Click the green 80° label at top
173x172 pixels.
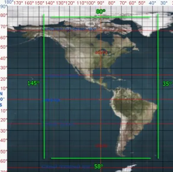click(101, 11)
